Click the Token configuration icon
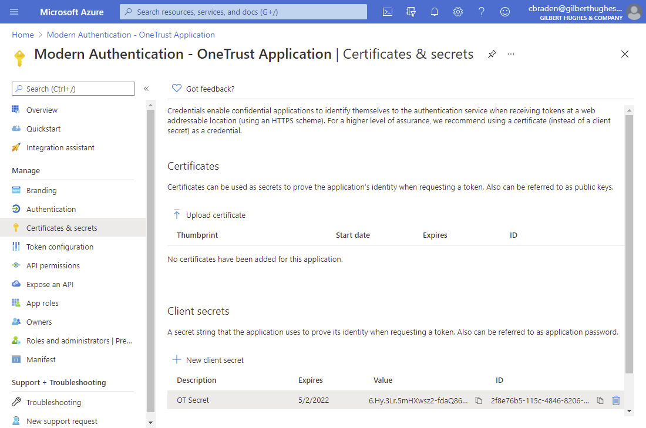This screenshot has height=428, width=646. [x=16, y=247]
